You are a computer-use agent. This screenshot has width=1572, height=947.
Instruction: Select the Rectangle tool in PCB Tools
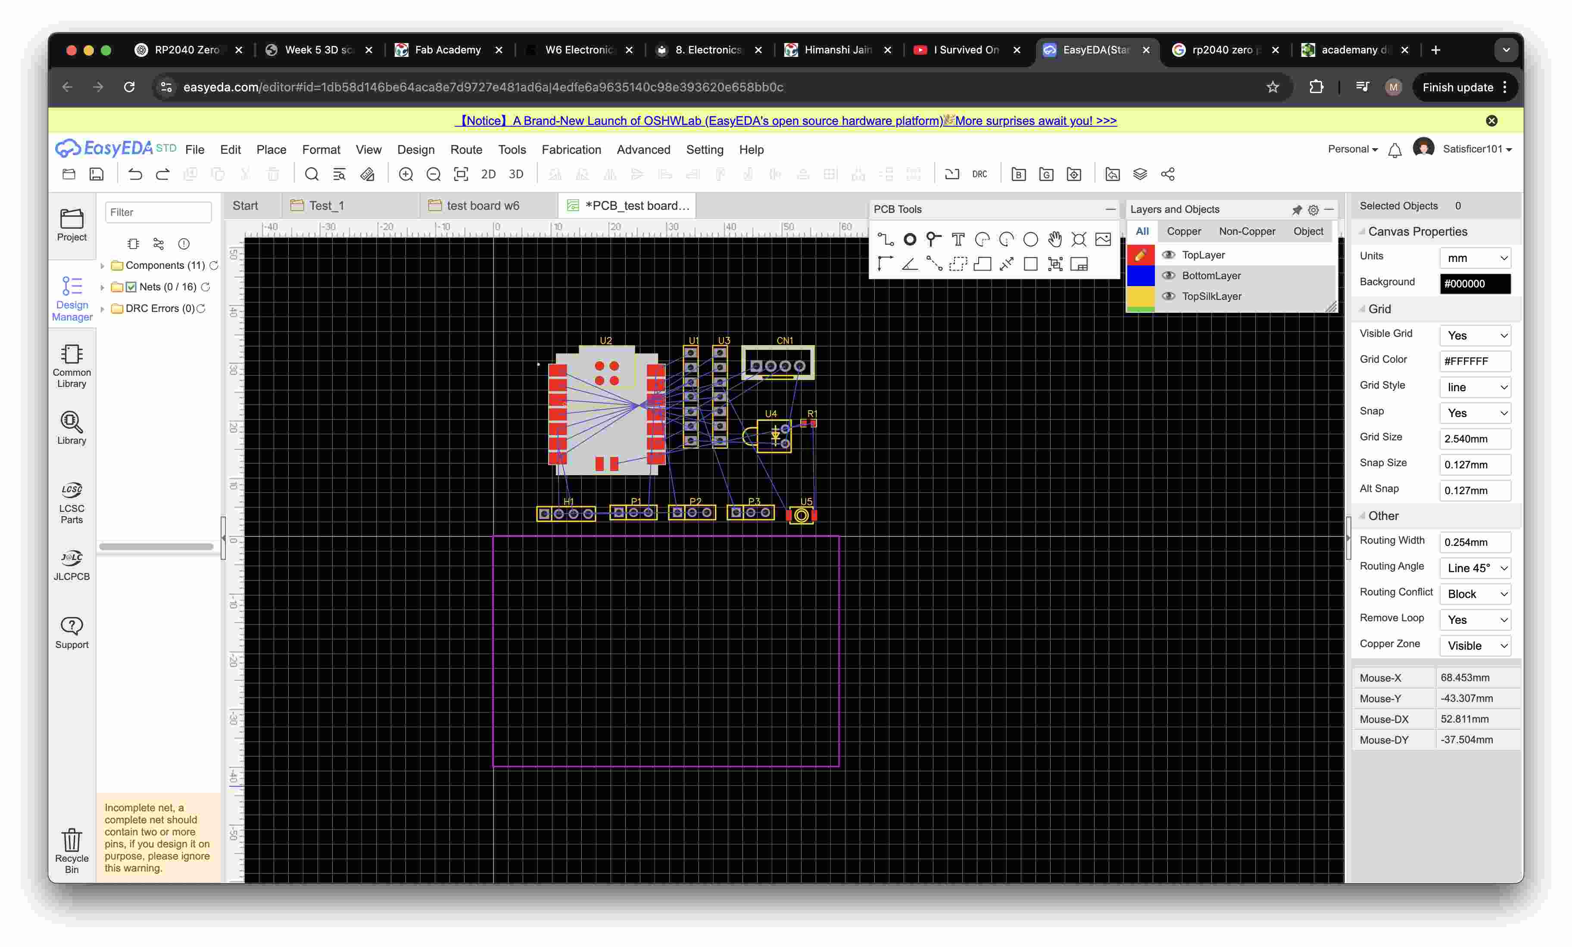(1030, 264)
